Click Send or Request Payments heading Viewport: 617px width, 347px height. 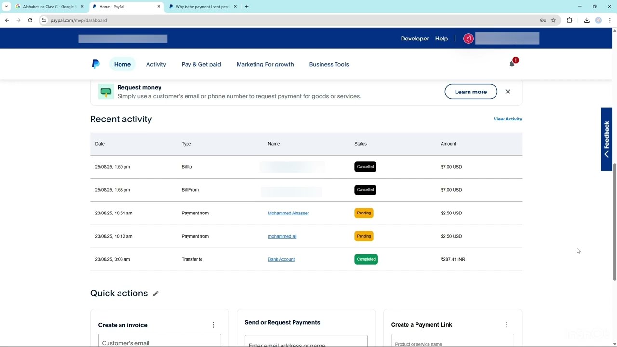282,322
